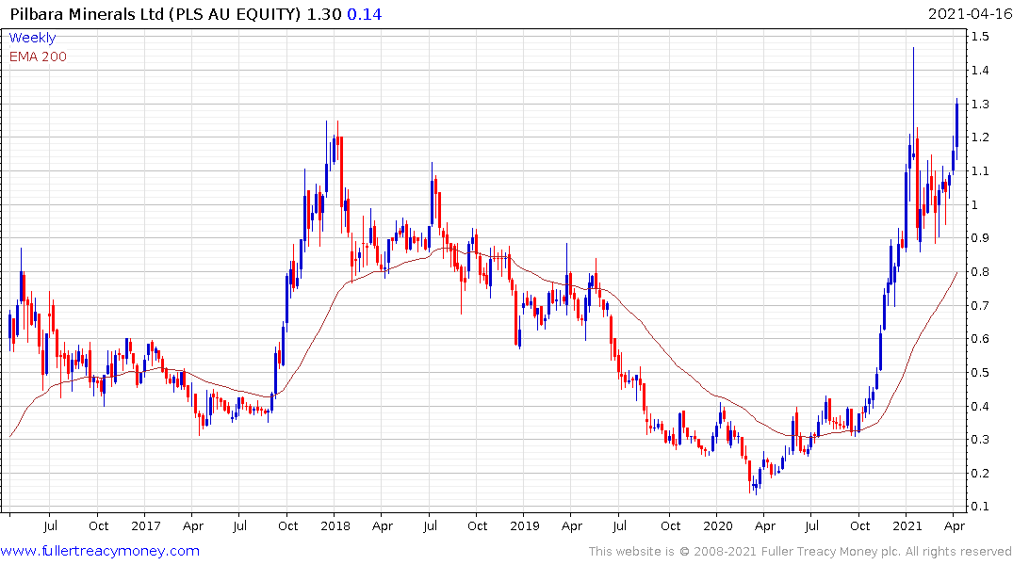Click the 1.3 price axis label
Viewport: 1013px width, 565px height.
[980, 104]
